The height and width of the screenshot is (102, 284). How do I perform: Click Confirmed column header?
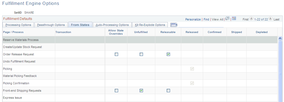(x=215, y=32)
